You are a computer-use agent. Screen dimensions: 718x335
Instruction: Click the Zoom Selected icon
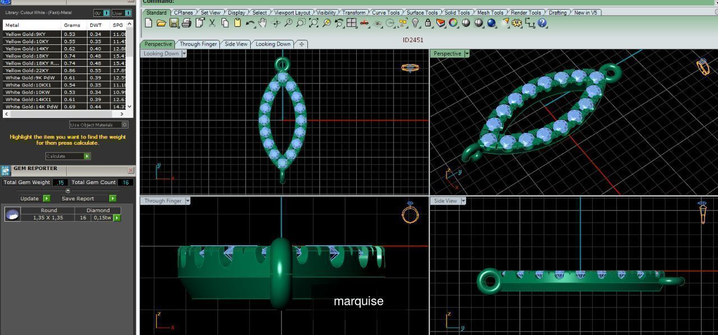pyautogui.click(x=326, y=23)
